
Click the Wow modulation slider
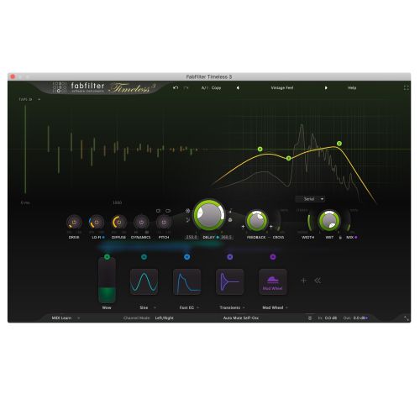(107, 281)
